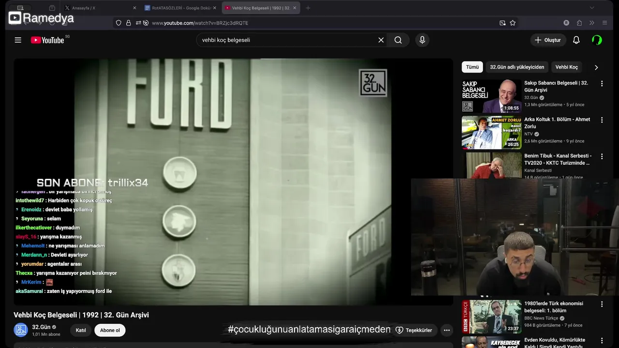Viewport: 619px width, 348px height.
Task: Open the YouTube guide hamburger menu
Action: coord(18,40)
